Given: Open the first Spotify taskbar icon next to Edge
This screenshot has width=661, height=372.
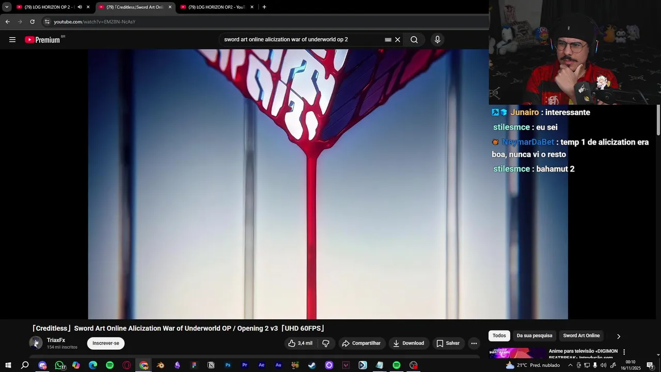Looking at the screenshot, I should pos(110,365).
